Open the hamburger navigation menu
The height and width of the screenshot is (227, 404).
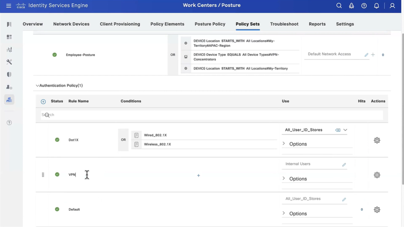pos(9,6)
